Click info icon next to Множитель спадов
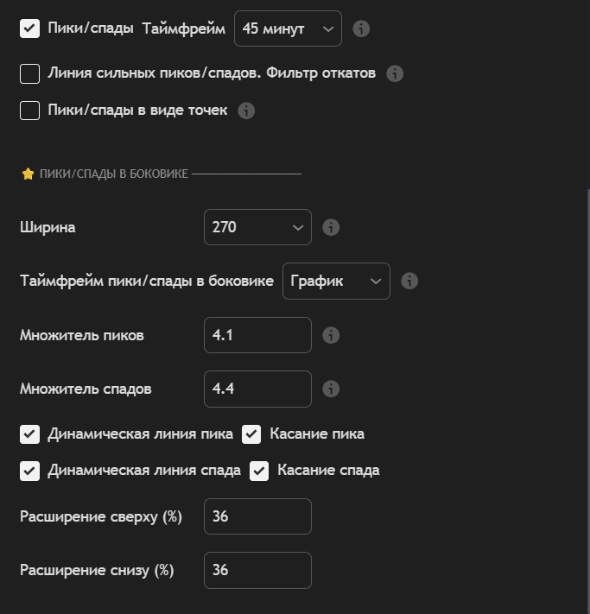This screenshot has width=590, height=614. pos(331,389)
